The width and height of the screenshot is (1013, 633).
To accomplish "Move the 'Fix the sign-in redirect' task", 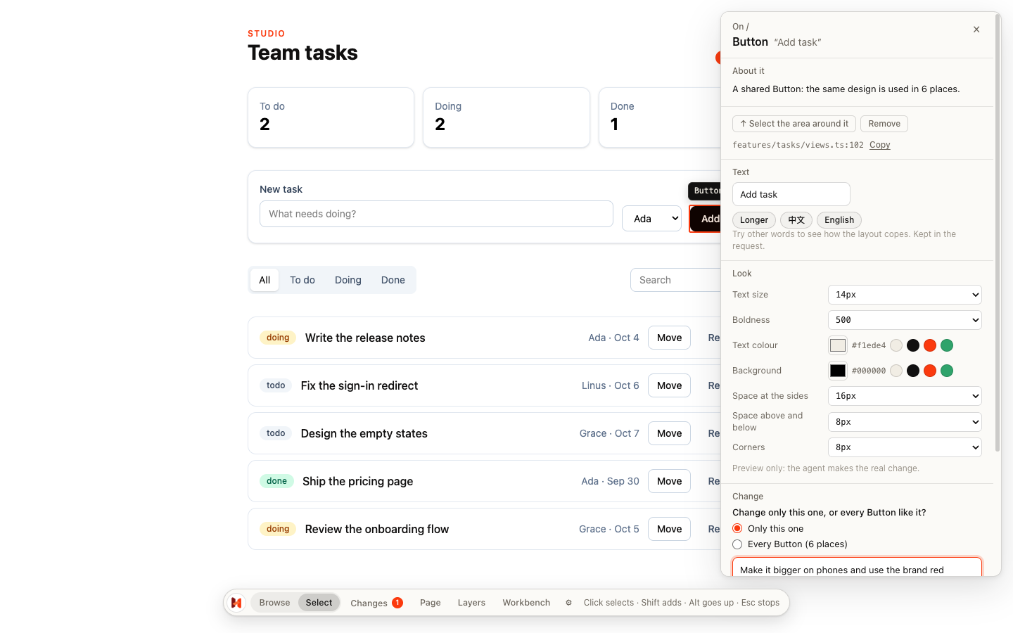I will click(669, 385).
